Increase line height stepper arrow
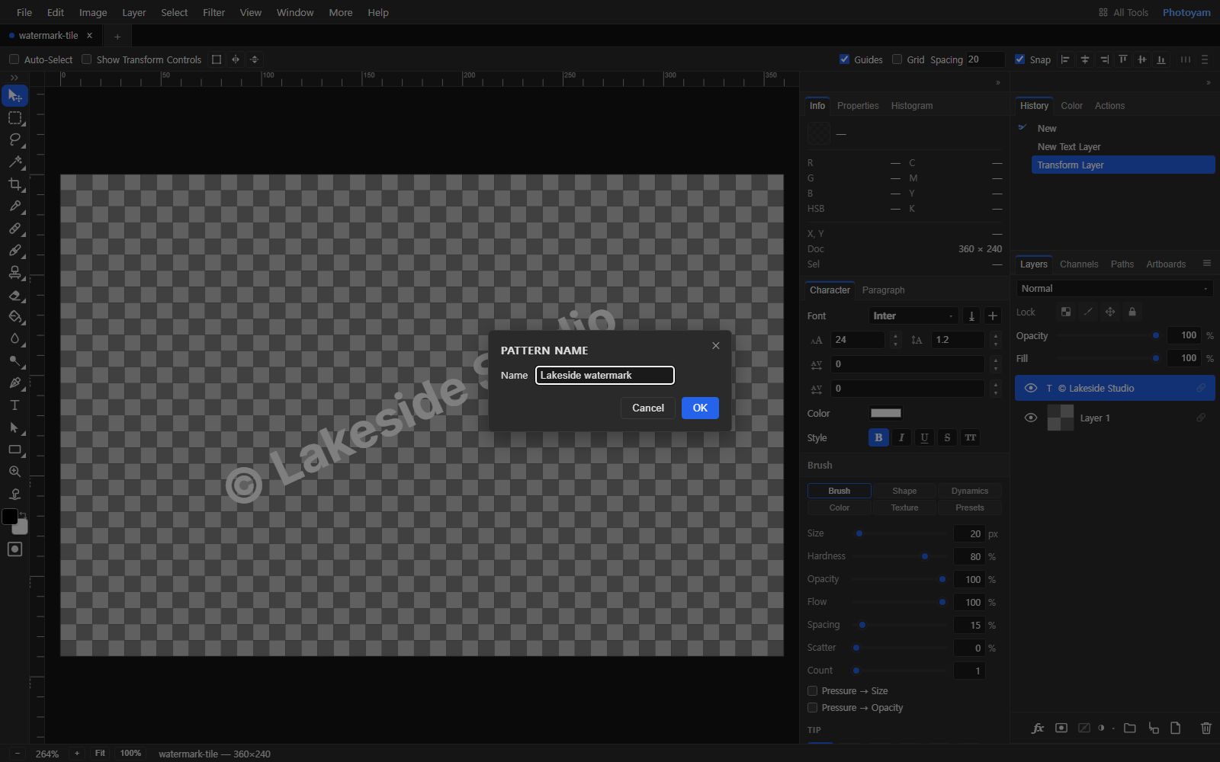 995,335
